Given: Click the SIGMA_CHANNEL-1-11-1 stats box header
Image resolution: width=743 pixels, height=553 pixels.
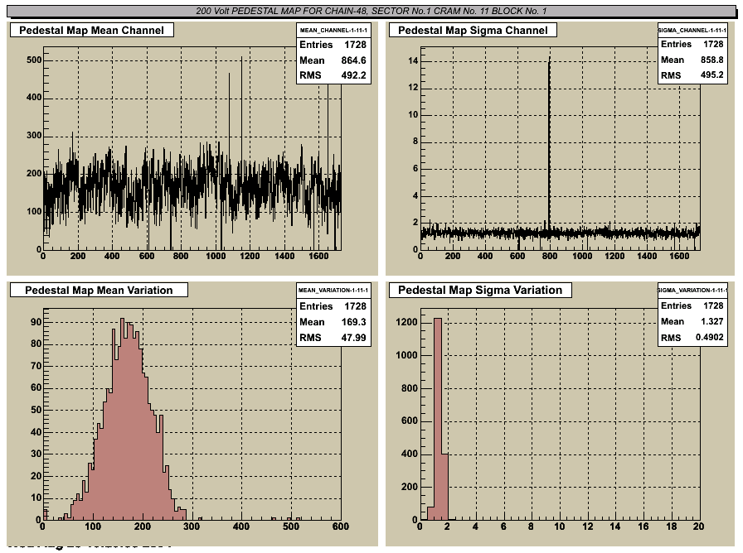Looking at the screenshot, I should tap(692, 31).
